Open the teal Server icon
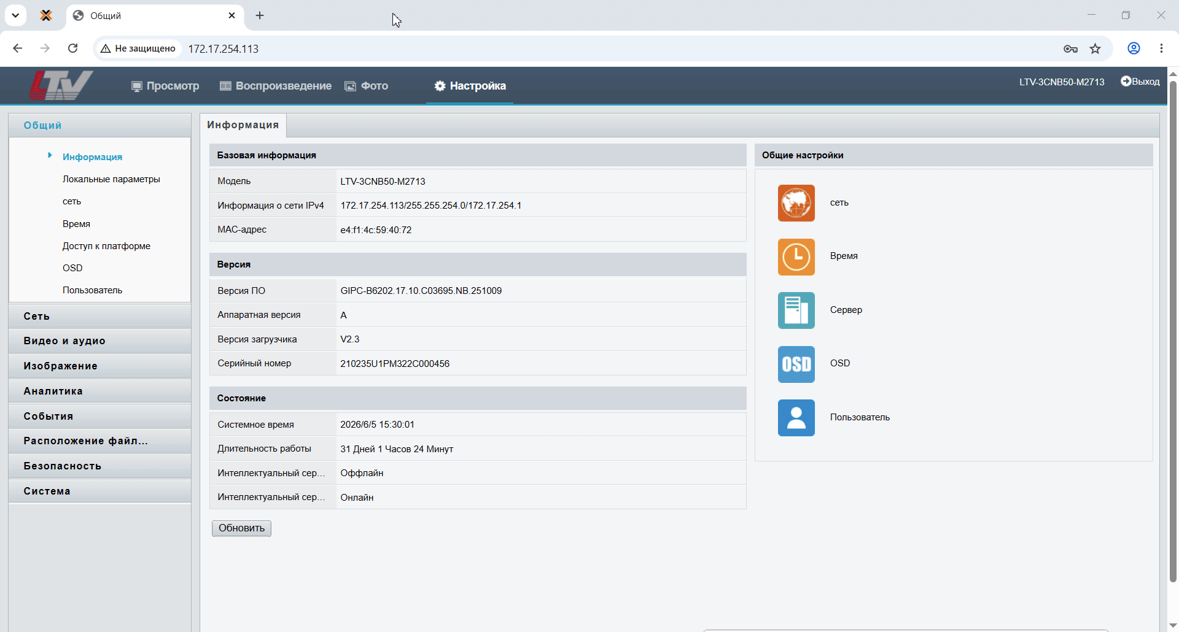Viewport: 1179px width, 632px height. pos(796,310)
